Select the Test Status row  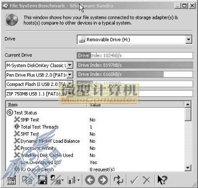(x=95, y=112)
